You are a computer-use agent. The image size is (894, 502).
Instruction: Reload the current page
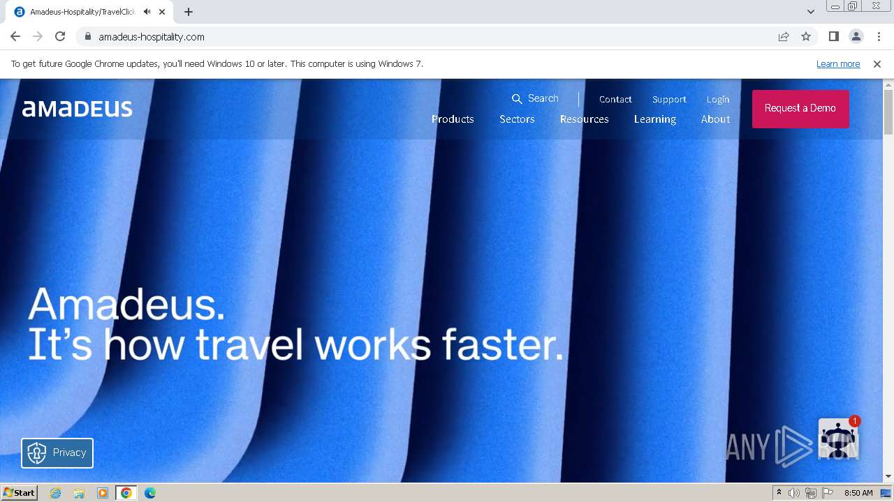(60, 36)
